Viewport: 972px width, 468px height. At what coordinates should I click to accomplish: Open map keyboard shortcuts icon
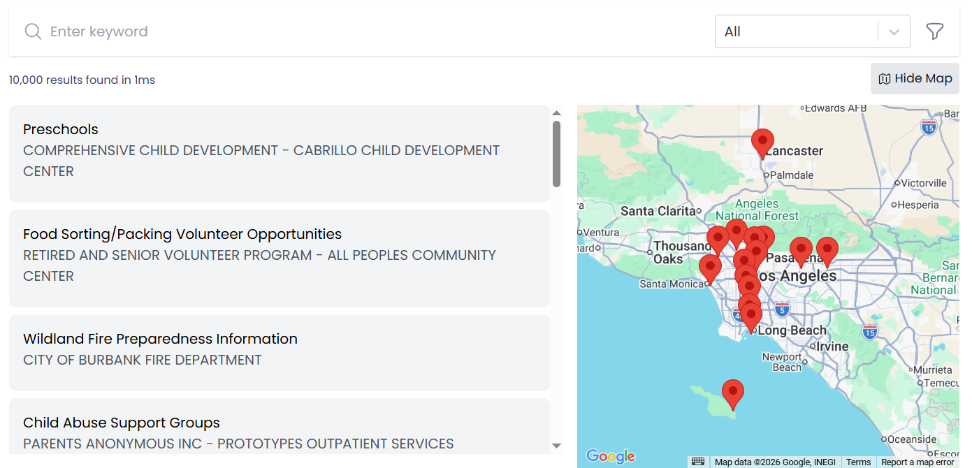coord(697,462)
